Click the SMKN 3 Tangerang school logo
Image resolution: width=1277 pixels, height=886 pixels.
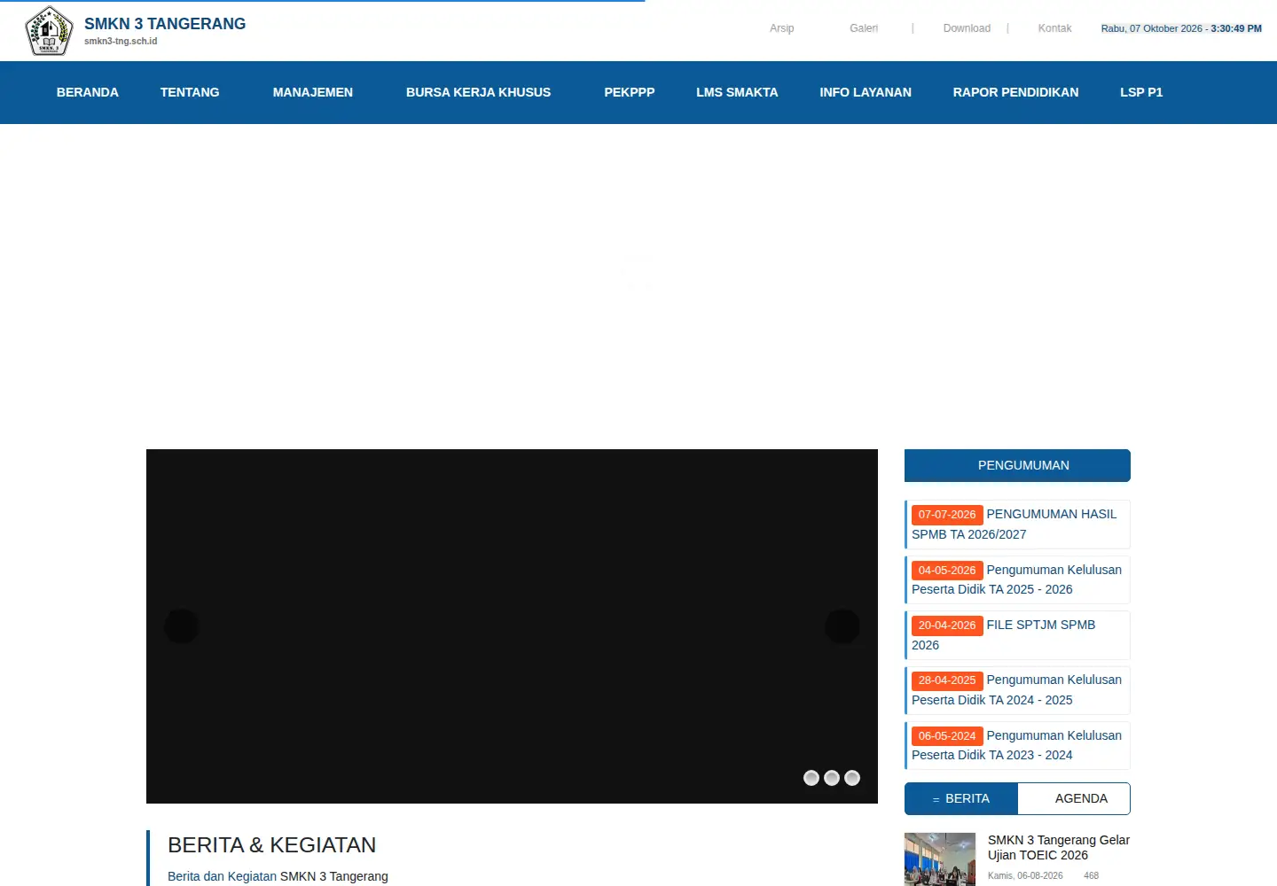(x=49, y=30)
